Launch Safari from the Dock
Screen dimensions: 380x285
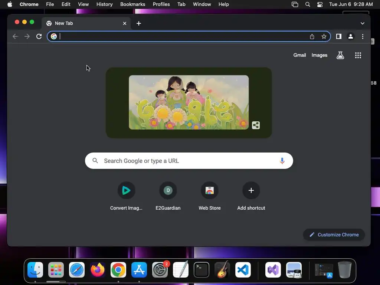(x=77, y=270)
